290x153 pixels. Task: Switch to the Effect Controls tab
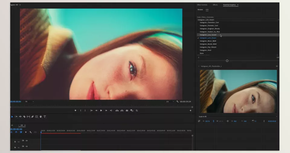click(x=202, y=5)
